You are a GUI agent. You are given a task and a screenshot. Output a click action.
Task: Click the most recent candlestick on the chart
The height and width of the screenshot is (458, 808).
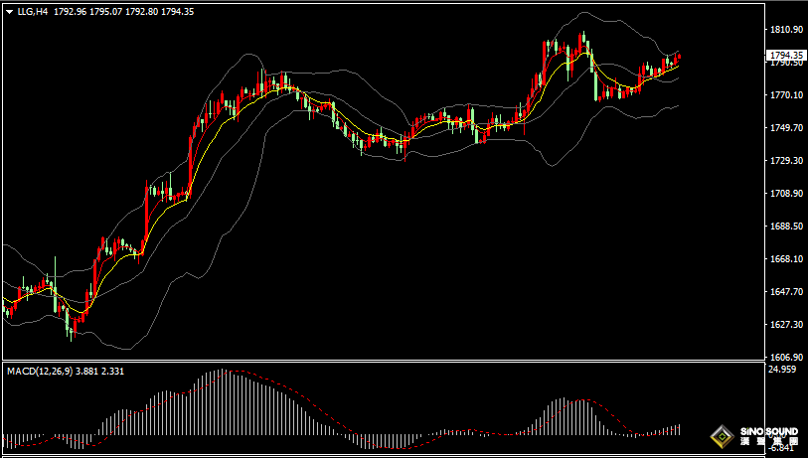[x=679, y=59]
